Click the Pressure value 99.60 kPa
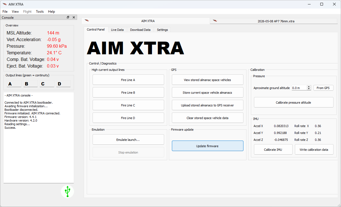Image resolution: width=341 pixels, height=207 pixels. point(57,46)
